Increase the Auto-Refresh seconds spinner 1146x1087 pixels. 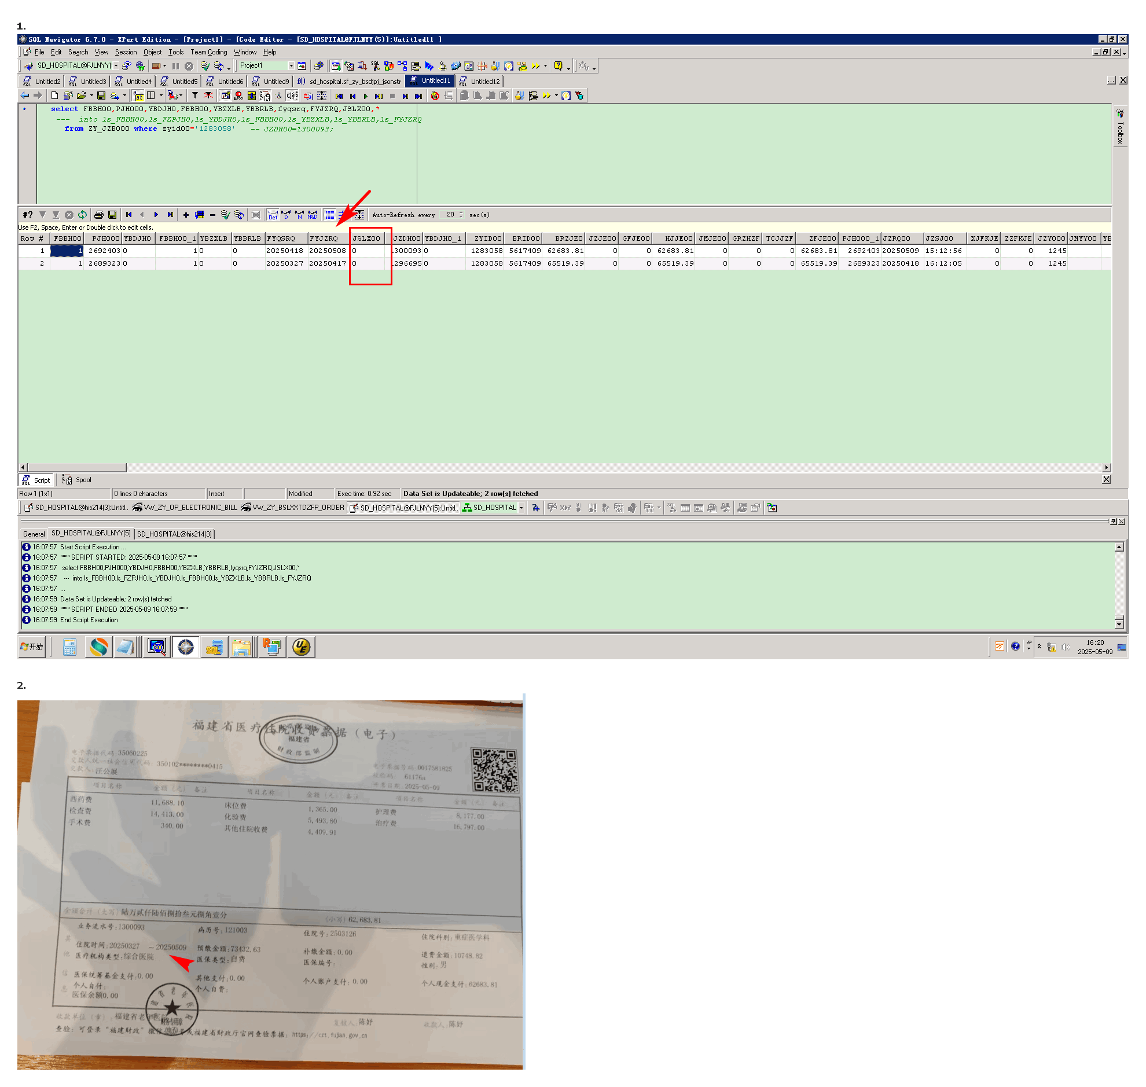pyautogui.click(x=461, y=212)
